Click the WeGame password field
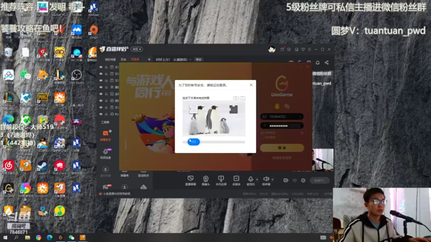Viewport: 431px width, 242px height. [282, 126]
